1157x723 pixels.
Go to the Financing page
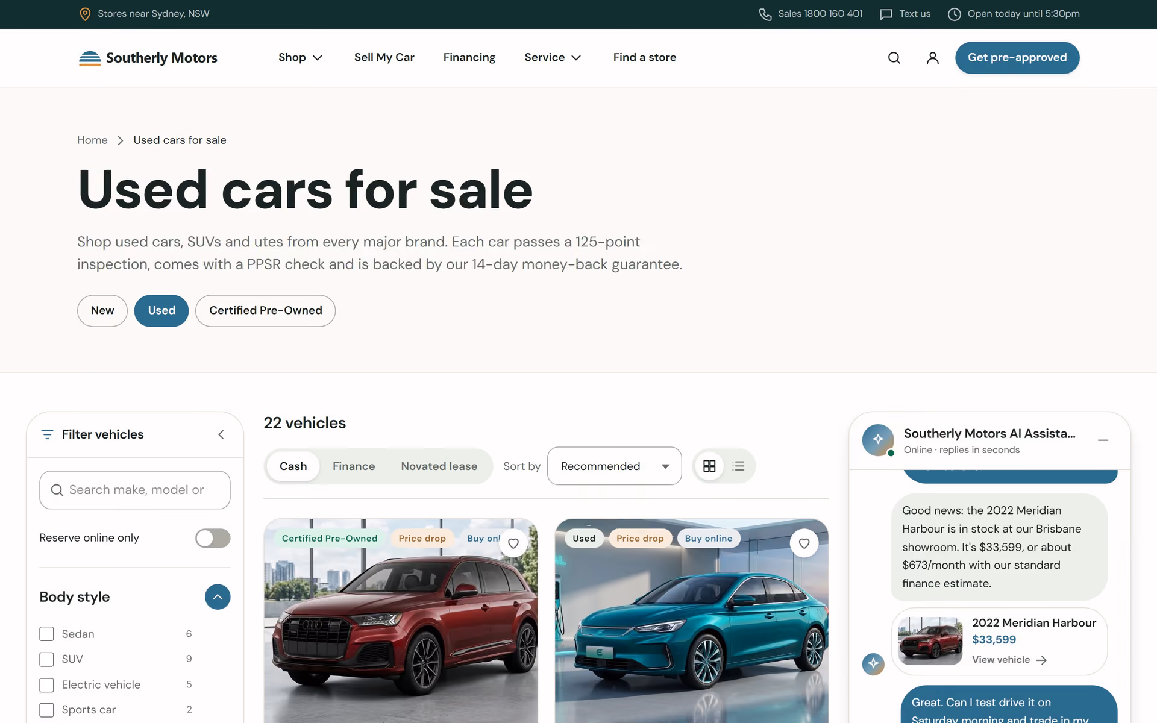coord(469,58)
